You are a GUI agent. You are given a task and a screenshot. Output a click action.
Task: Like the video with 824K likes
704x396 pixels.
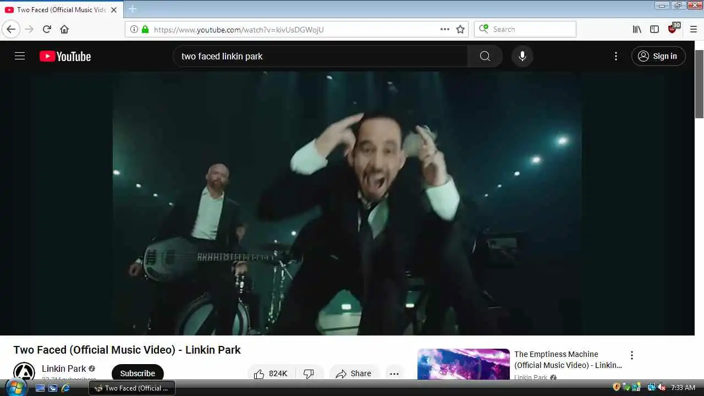[x=271, y=373]
